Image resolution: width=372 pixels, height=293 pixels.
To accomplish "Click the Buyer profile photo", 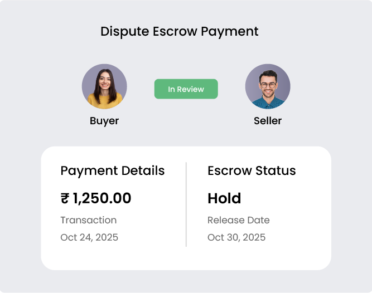I will pyautogui.click(x=104, y=86).
